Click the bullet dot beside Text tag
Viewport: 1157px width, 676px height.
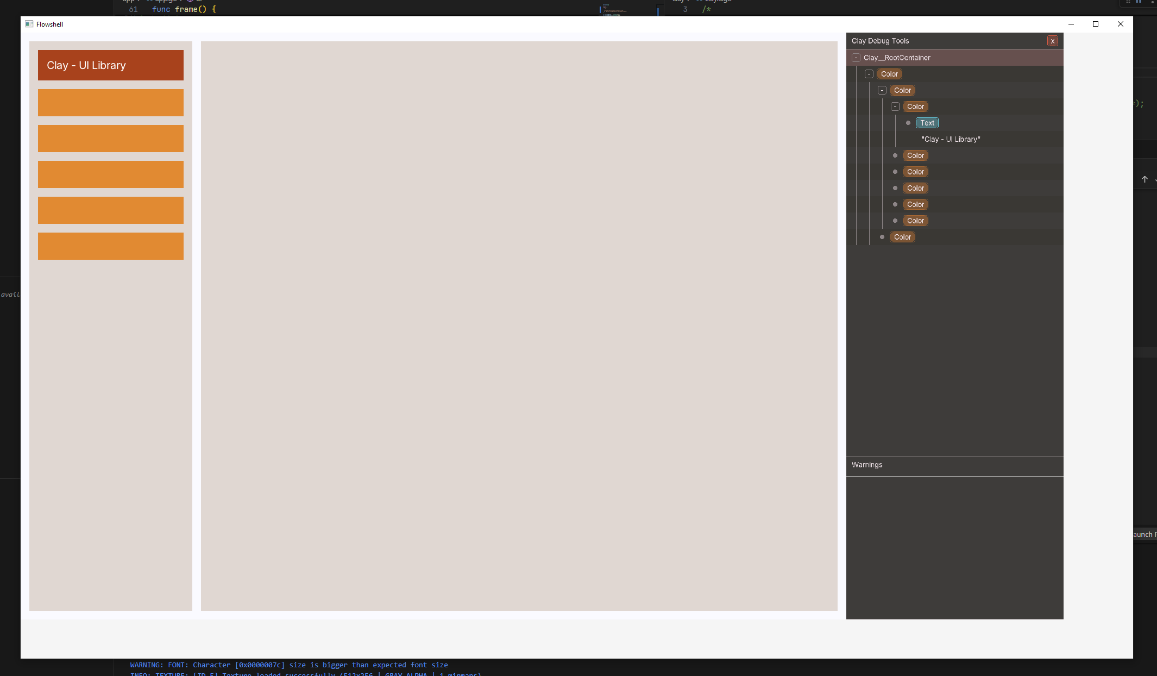[x=908, y=123]
